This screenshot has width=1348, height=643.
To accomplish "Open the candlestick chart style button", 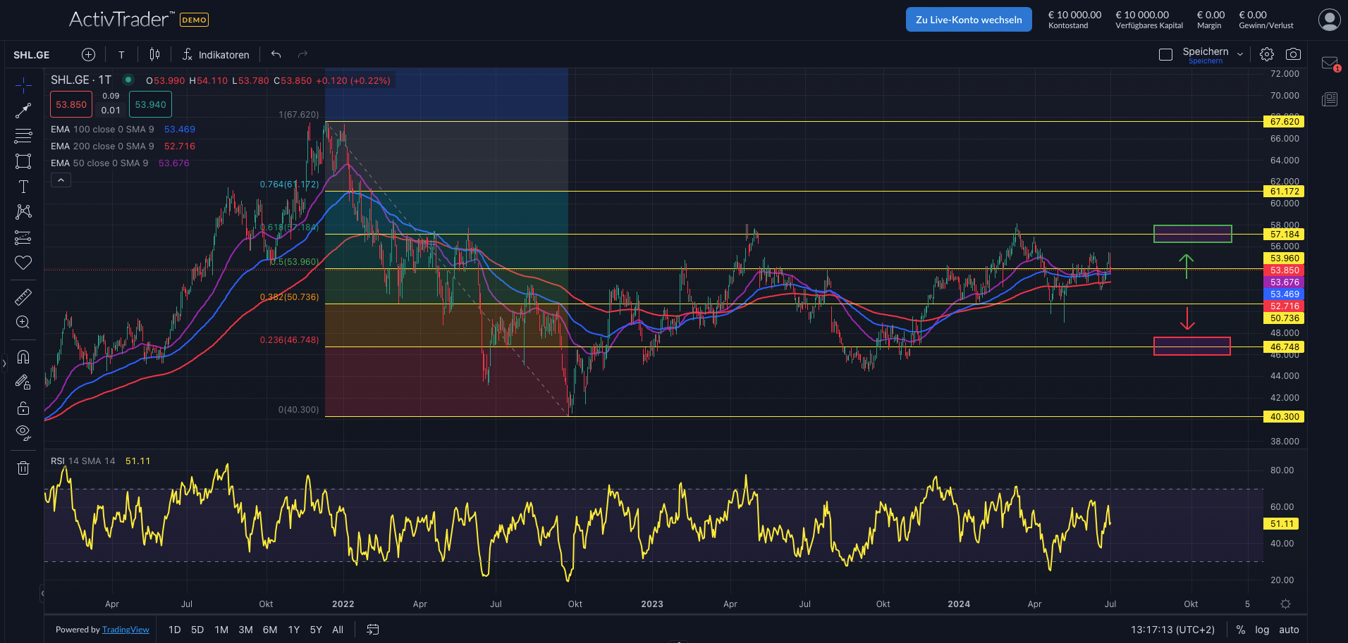I will pos(154,54).
